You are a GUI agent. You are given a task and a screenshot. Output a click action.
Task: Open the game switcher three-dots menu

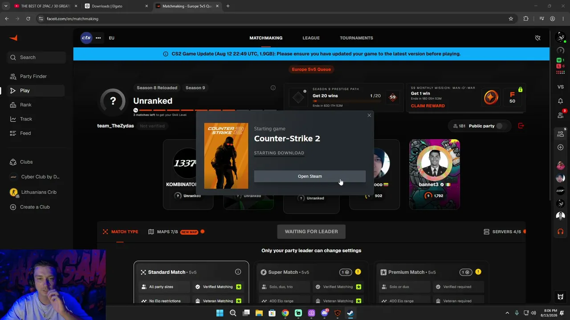(98, 38)
